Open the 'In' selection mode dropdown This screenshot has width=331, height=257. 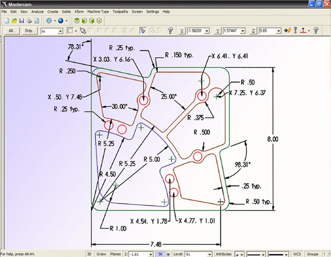click(x=60, y=31)
